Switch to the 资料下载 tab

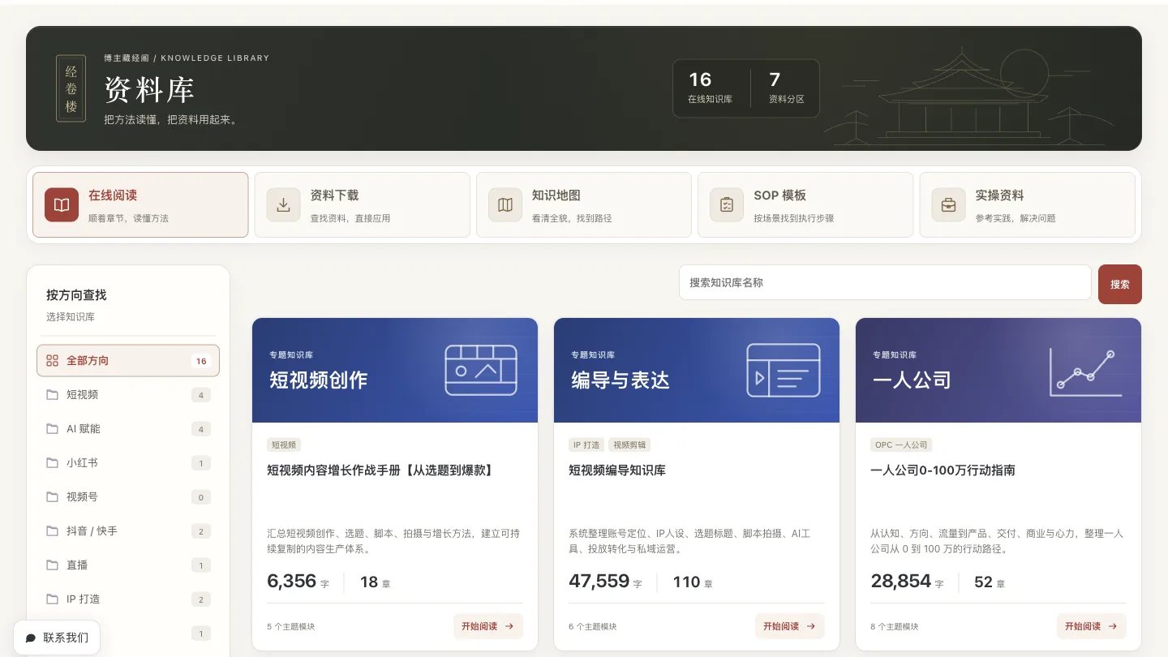362,204
